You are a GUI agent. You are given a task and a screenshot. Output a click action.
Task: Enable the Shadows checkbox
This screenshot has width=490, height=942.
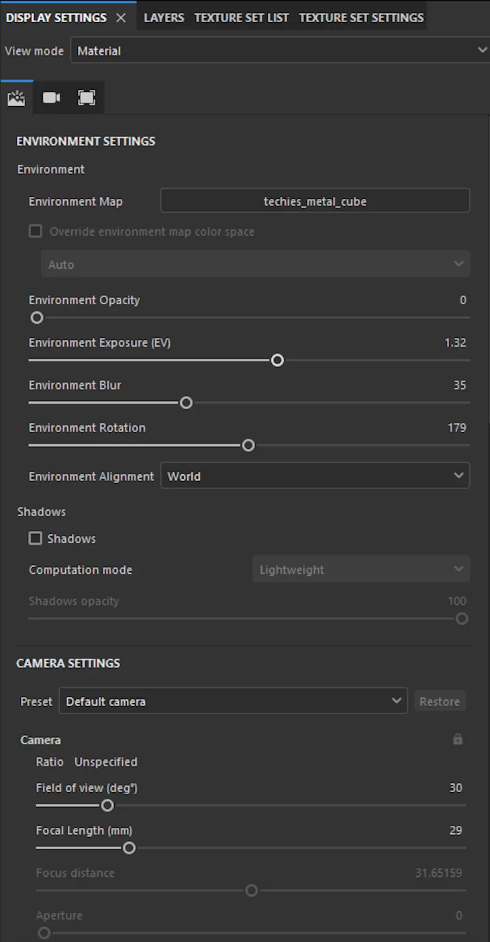tap(36, 538)
